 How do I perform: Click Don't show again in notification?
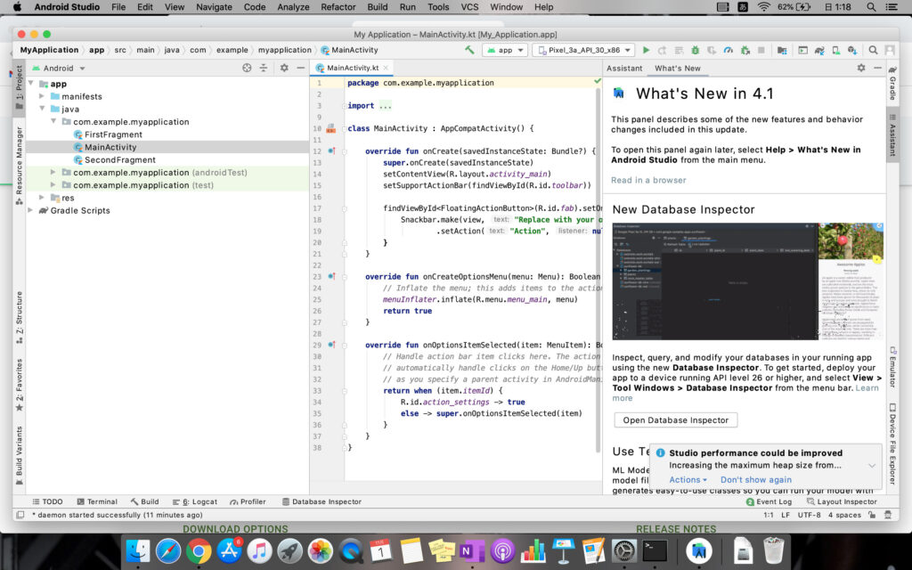tap(755, 480)
